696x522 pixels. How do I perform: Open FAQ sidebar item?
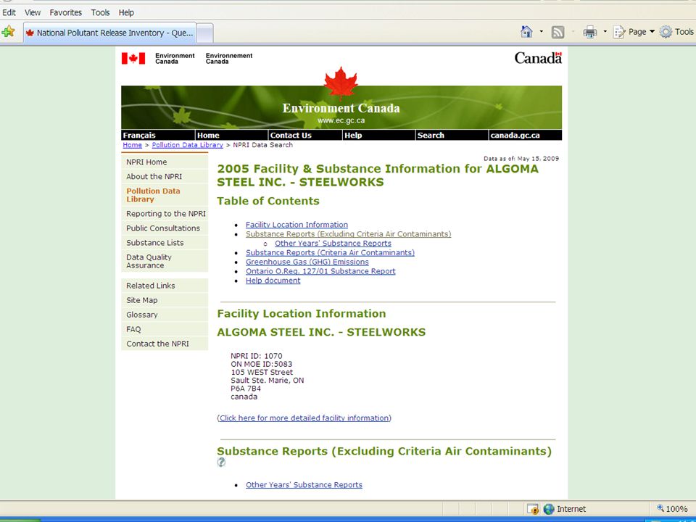[165, 329]
